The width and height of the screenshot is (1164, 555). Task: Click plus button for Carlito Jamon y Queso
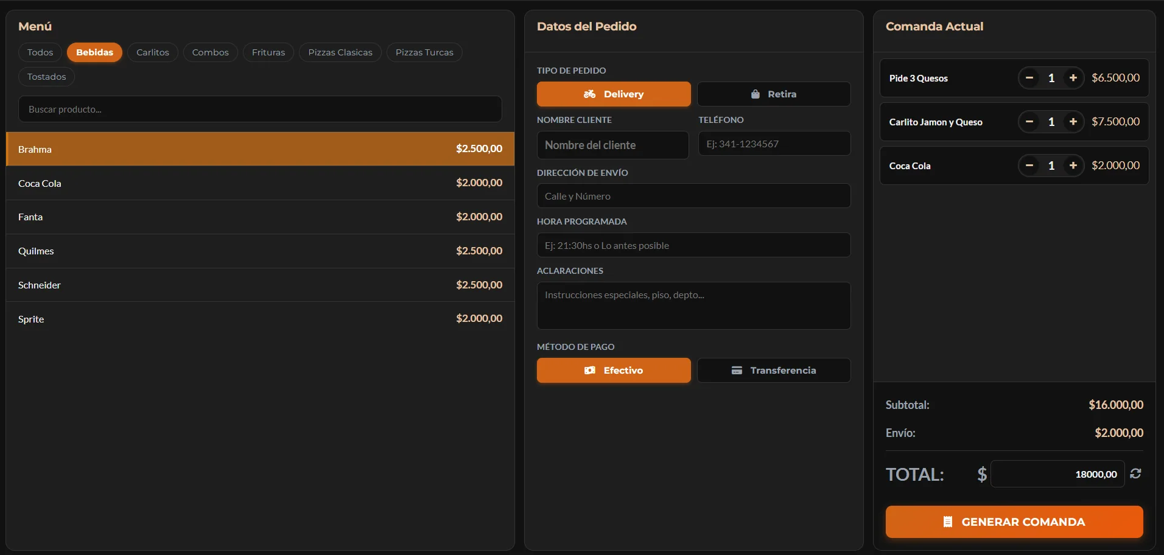point(1073,122)
